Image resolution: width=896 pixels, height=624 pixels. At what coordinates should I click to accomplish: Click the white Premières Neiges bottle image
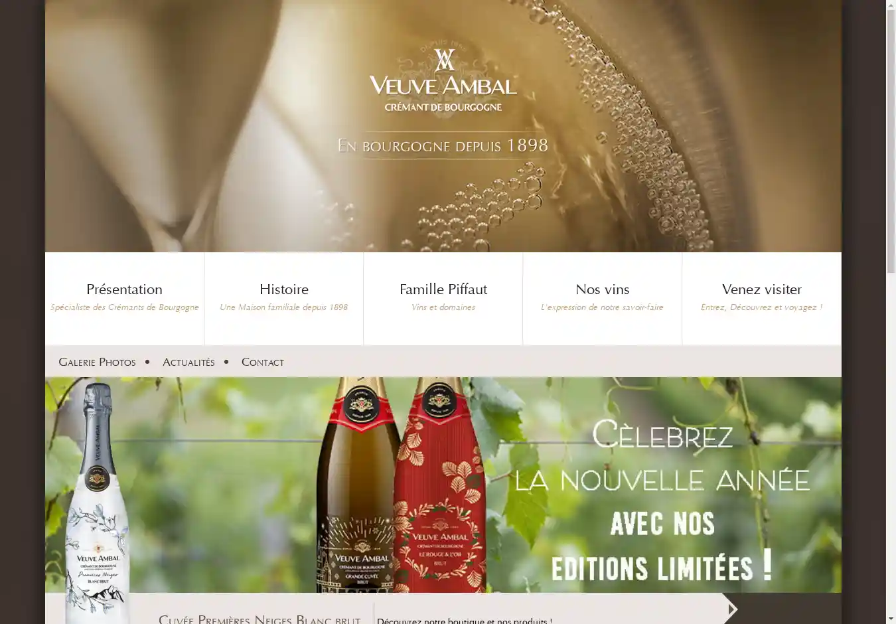point(98,503)
